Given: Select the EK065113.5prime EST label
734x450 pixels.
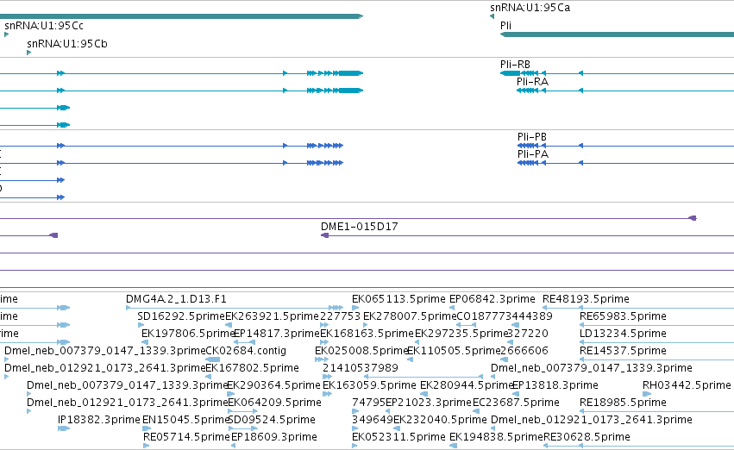Looking at the screenshot, I should (398, 299).
